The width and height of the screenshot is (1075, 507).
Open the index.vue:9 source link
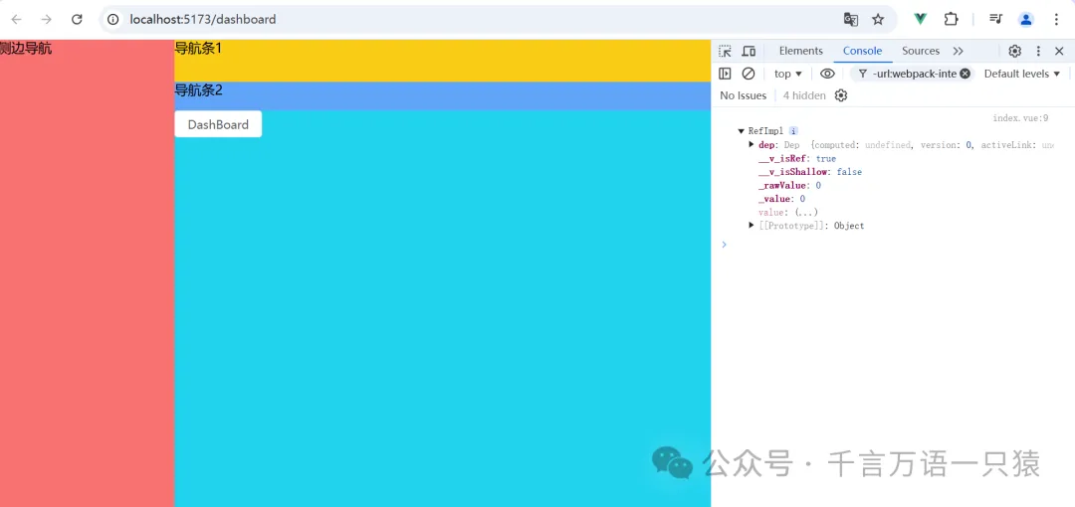(x=1020, y=118)
